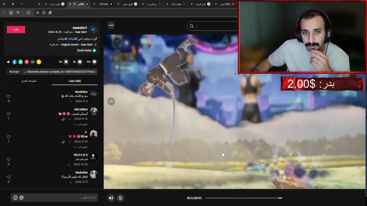
Task: Open ARCxRitch commenter name
Action: 81,109
